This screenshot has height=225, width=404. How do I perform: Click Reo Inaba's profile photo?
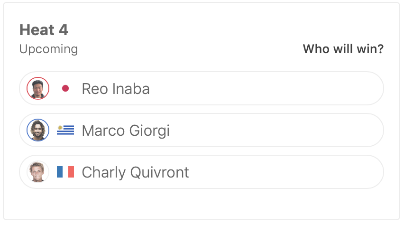click(x=38, y=88)
